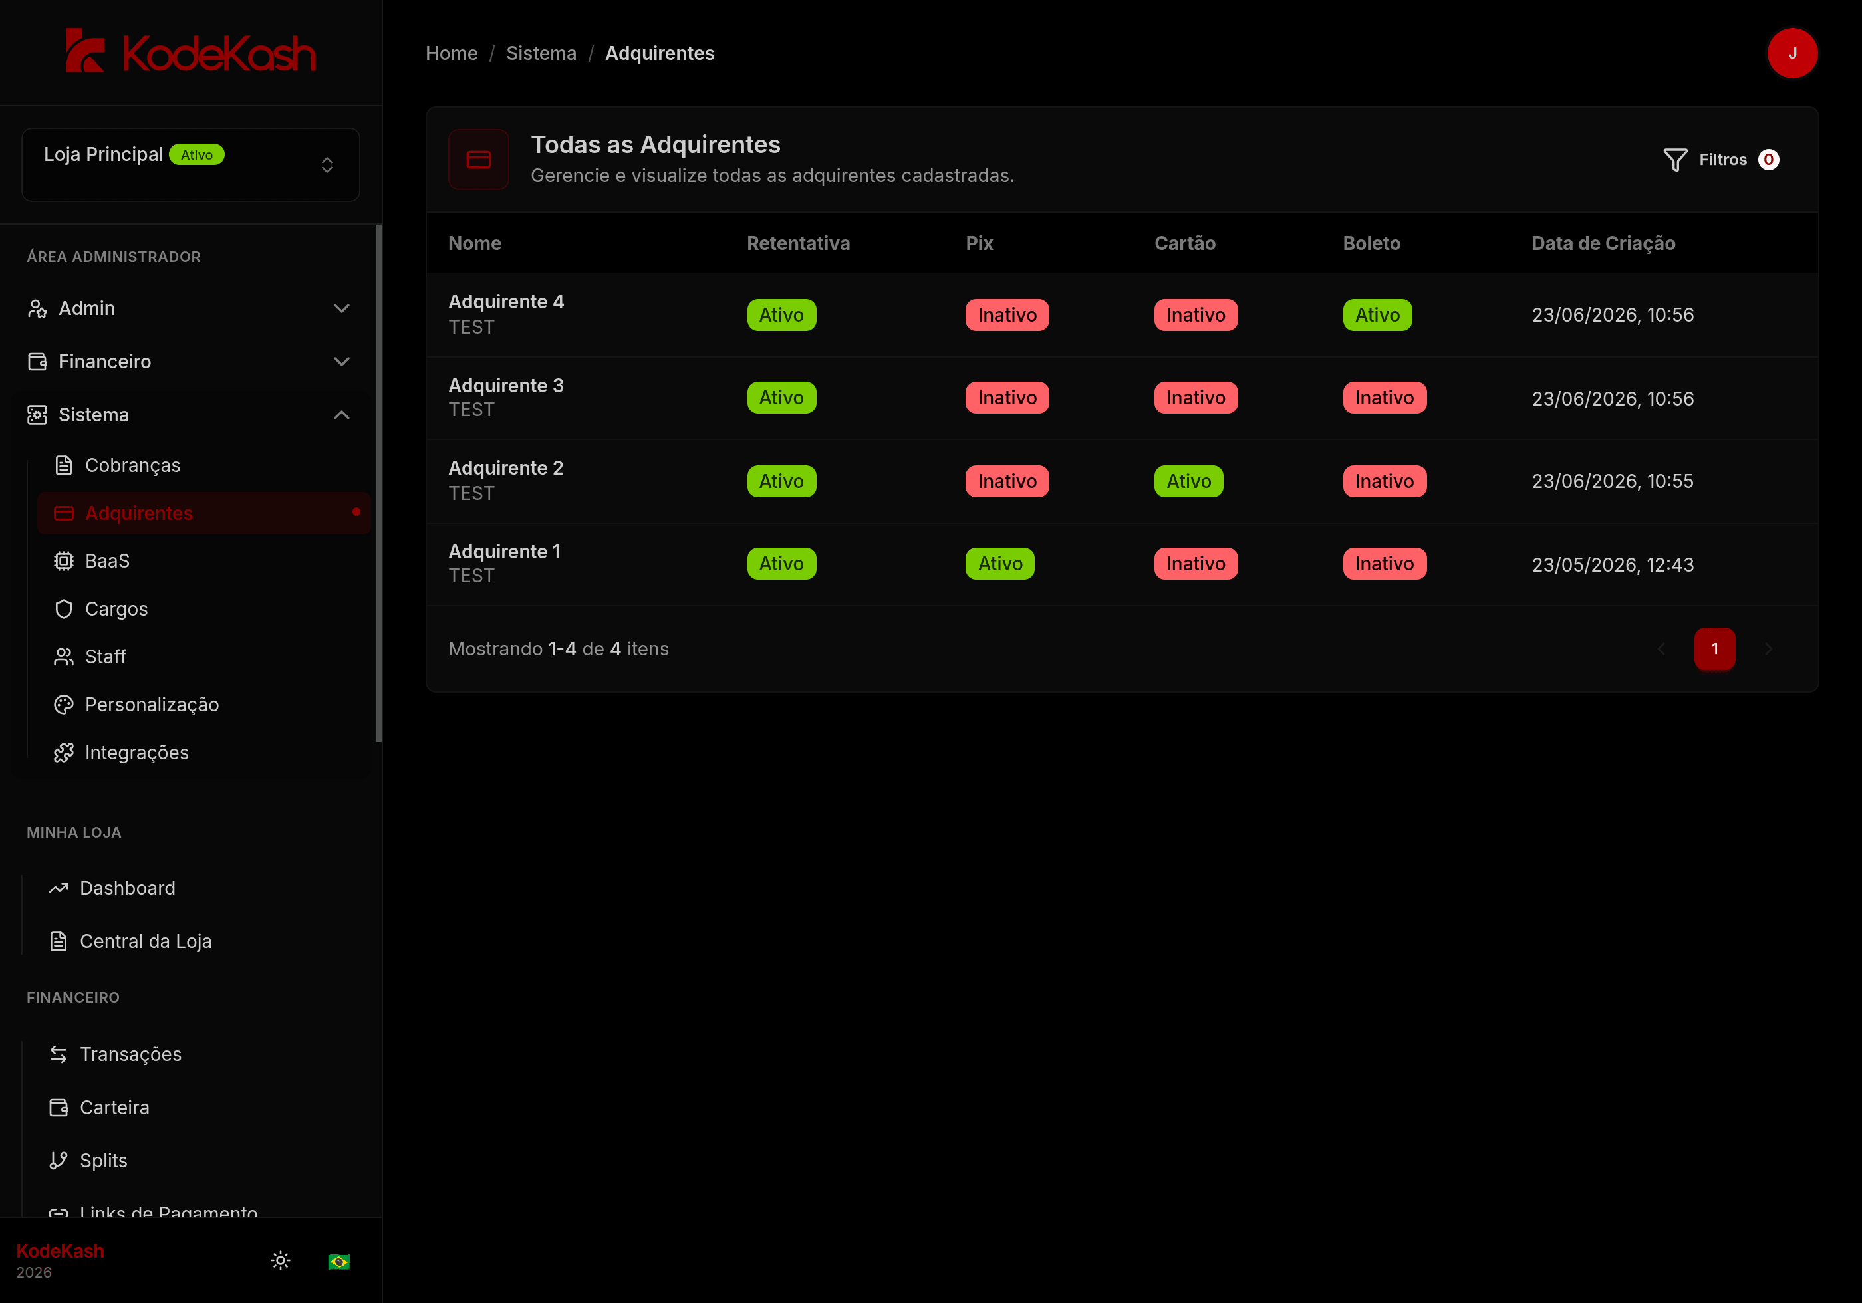Collapse the Sistema menu chevron
1862x1303 pixels.
[x=341, y=415]
